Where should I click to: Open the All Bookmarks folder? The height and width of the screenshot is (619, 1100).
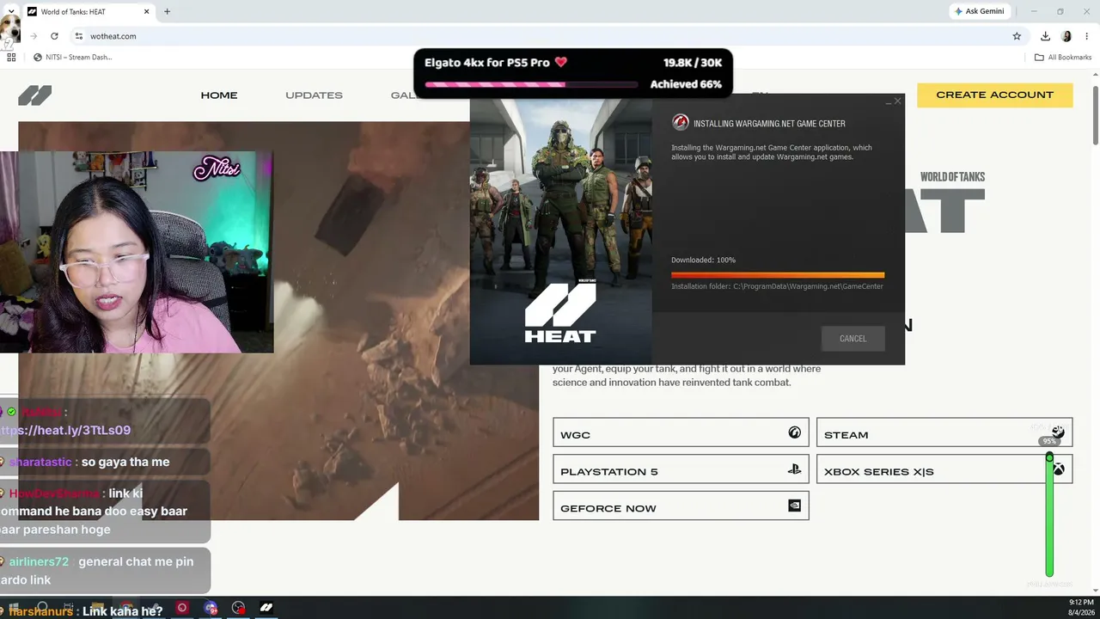[1063, 58]
